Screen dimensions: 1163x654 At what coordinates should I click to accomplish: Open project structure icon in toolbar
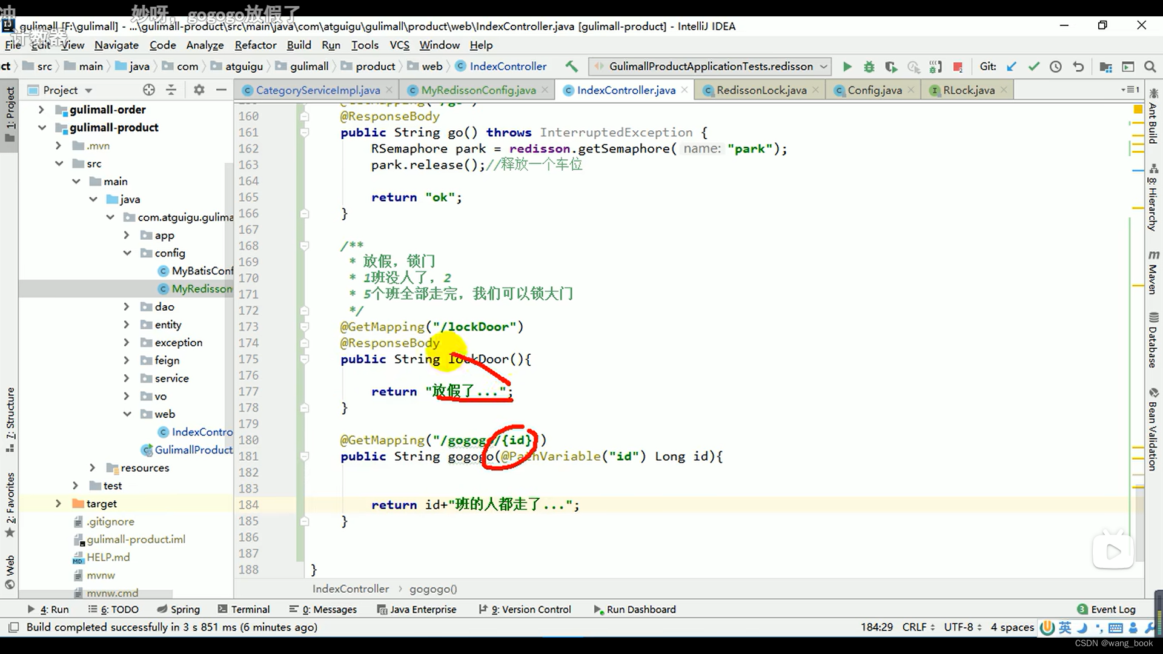tap(1105, 67)
